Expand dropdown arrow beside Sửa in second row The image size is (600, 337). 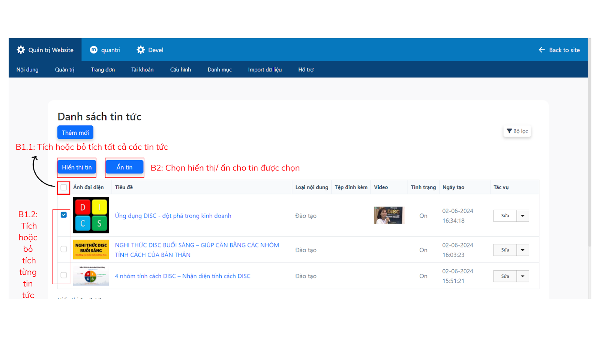click(522, 250)
